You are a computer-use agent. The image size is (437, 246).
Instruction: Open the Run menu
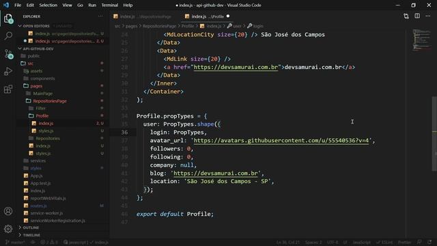pos(92,5)
